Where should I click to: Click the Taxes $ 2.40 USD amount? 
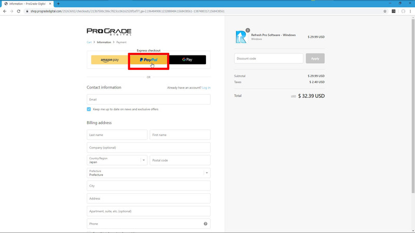coord(317,82)
